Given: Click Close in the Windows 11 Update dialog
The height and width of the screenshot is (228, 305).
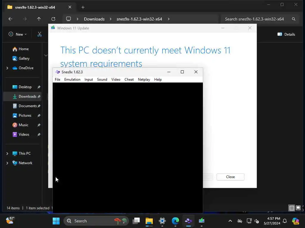Looking at the screenshot, I should (x=230, y=177).
